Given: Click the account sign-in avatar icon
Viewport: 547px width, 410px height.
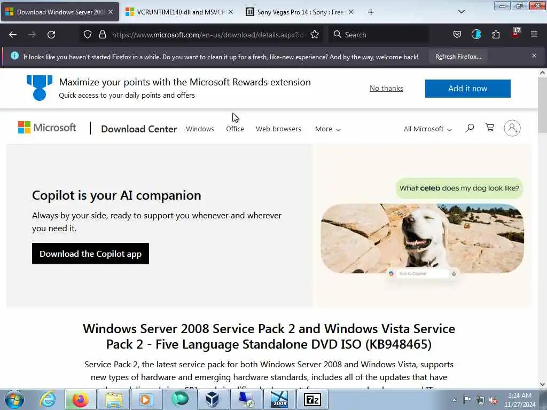Looking at the screenshot, I should coord(512,128).
